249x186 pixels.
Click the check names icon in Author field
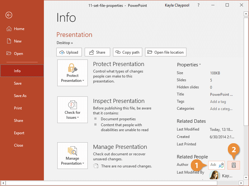(x=221, y=166)
